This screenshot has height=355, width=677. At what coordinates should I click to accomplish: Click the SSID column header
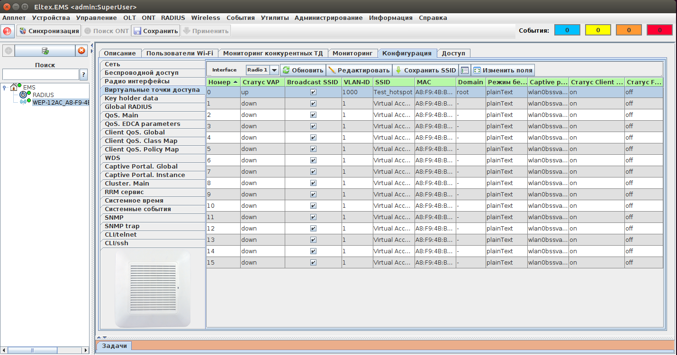(394, 82)
